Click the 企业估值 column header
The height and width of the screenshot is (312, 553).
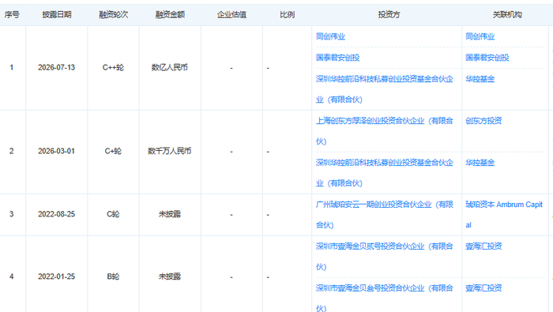[231, 14]
